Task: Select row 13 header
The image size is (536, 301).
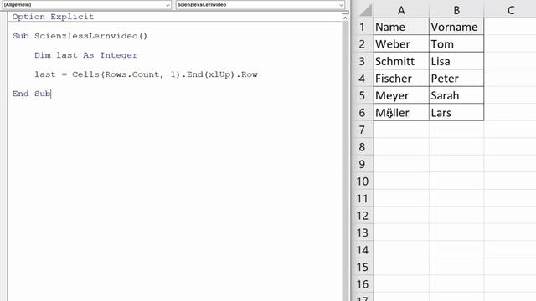Action: coord(362,232)
